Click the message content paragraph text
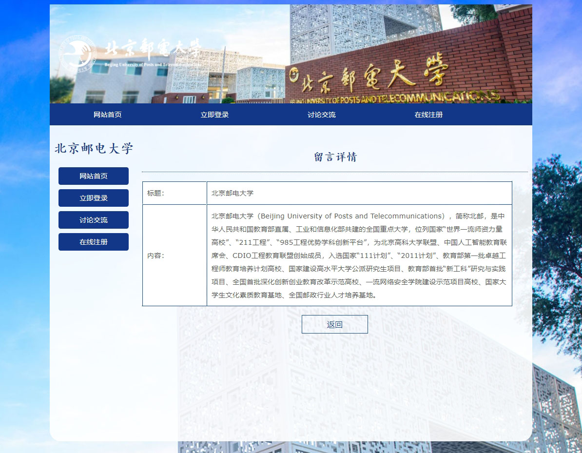This screenshot has width=582, height=453. [x=359, y=256]
